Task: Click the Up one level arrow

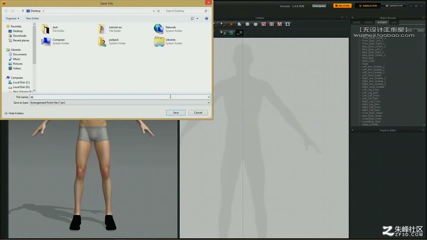Action: [23, 11]
